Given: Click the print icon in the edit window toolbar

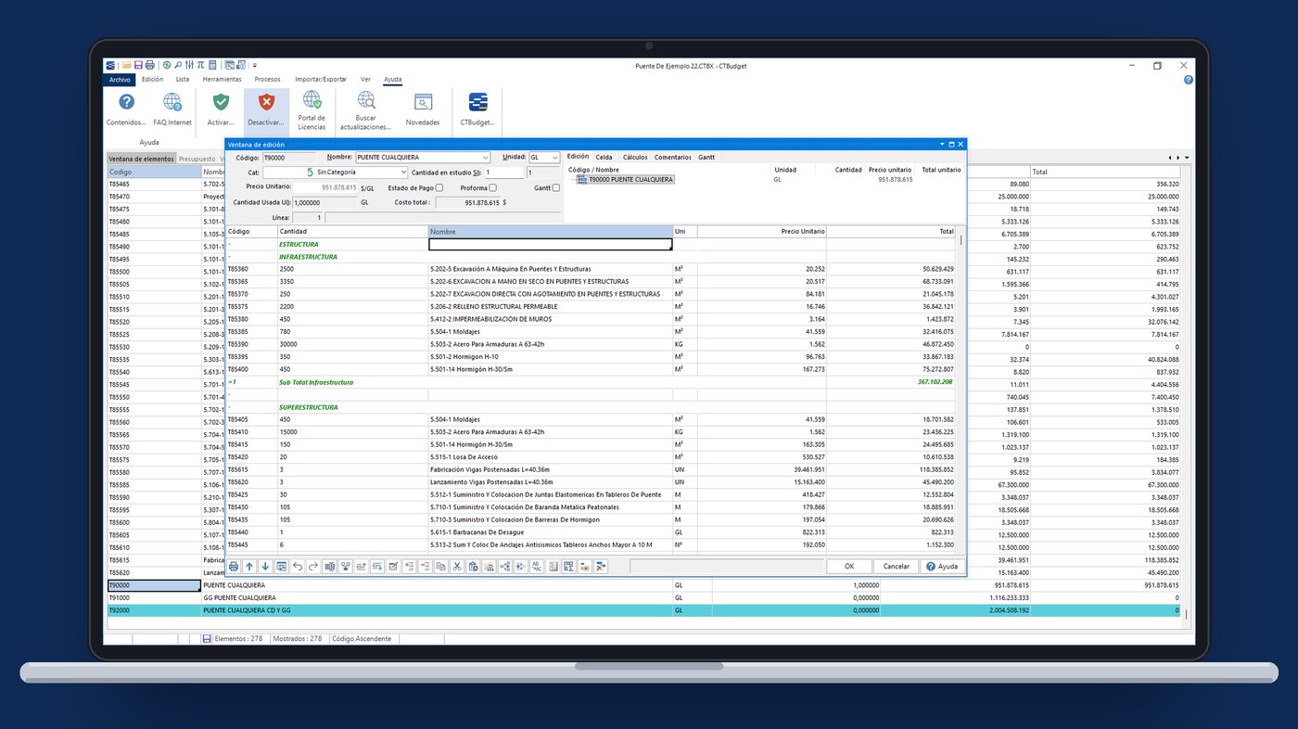Looking at the screenshot, I should 234,566.
